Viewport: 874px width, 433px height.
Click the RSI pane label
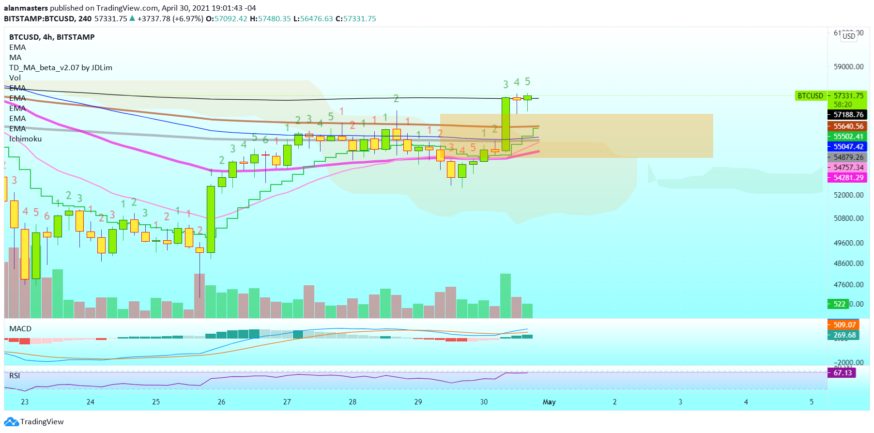tap(15, 375)
